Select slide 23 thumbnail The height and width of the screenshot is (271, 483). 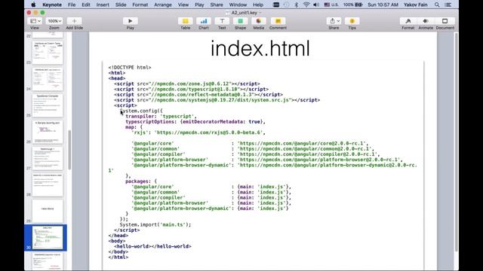pyautogui.click(x=48, y=53)
